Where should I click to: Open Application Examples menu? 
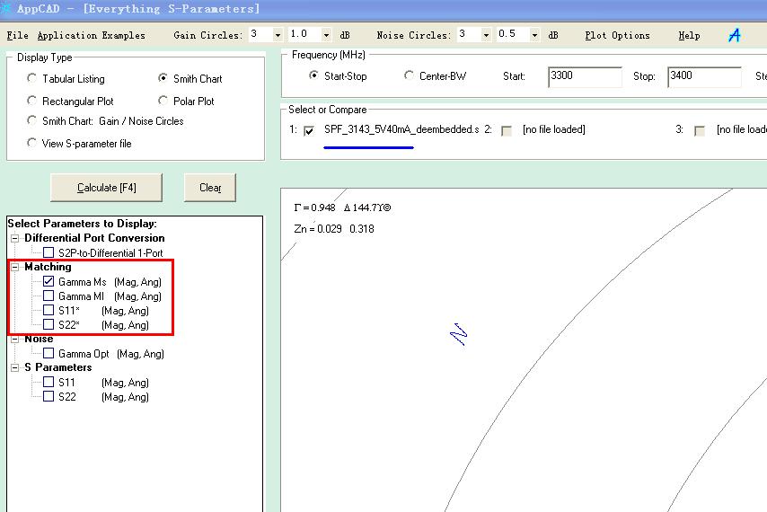[x=92, y=35]
